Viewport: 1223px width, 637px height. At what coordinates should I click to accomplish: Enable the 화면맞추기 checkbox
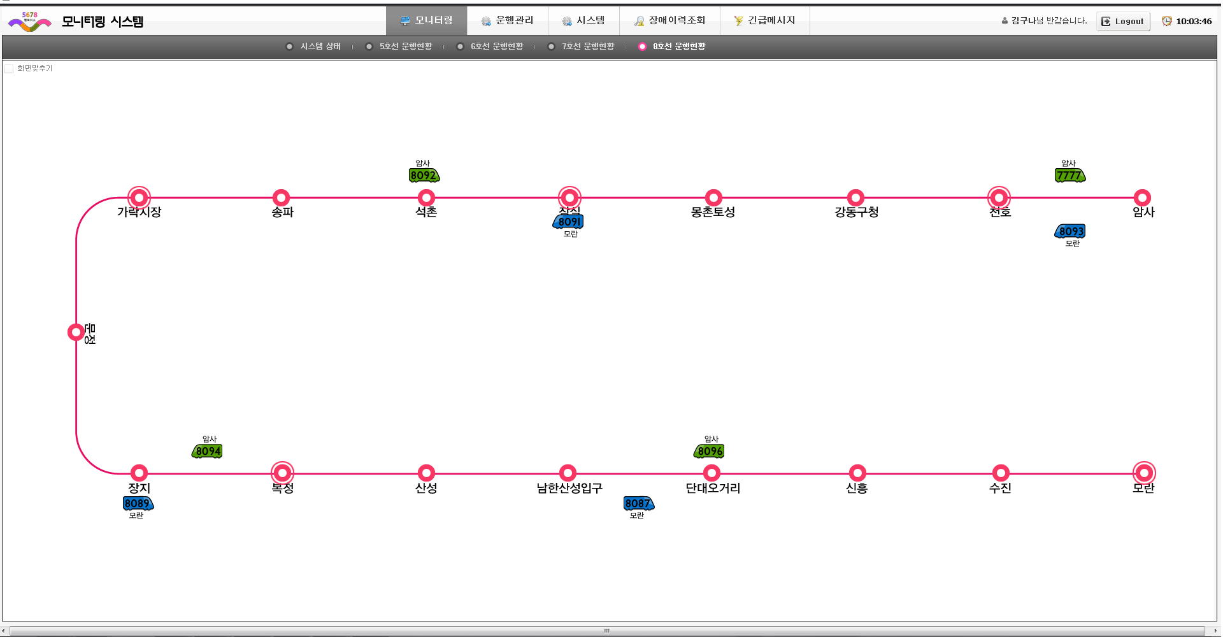click(9, 69)
